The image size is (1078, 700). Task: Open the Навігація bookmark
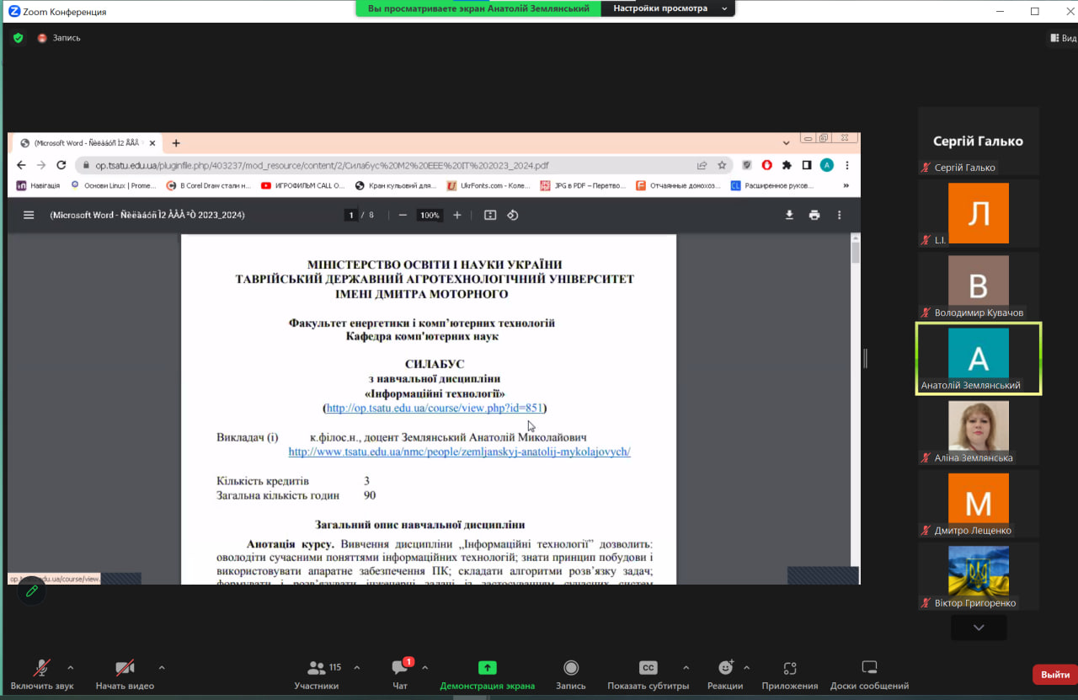click(x=38, y=185)
